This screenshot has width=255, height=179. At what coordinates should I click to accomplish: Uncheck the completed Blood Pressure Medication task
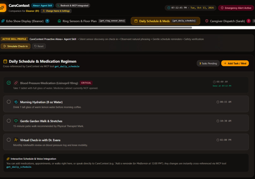[9, 83]
